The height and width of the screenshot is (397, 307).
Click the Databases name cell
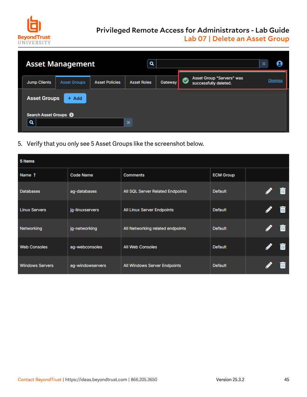tap(30, 191)
